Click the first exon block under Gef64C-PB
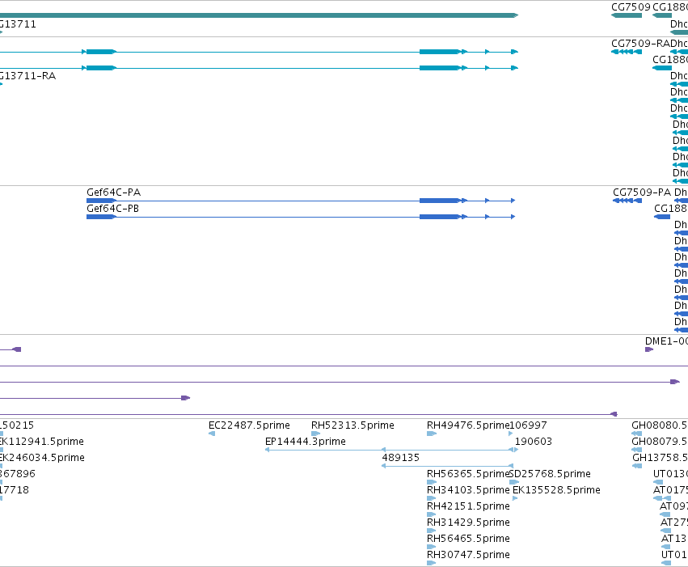This screenshot has height=567, width=688. pyautogui.click(x=101, y=217)
